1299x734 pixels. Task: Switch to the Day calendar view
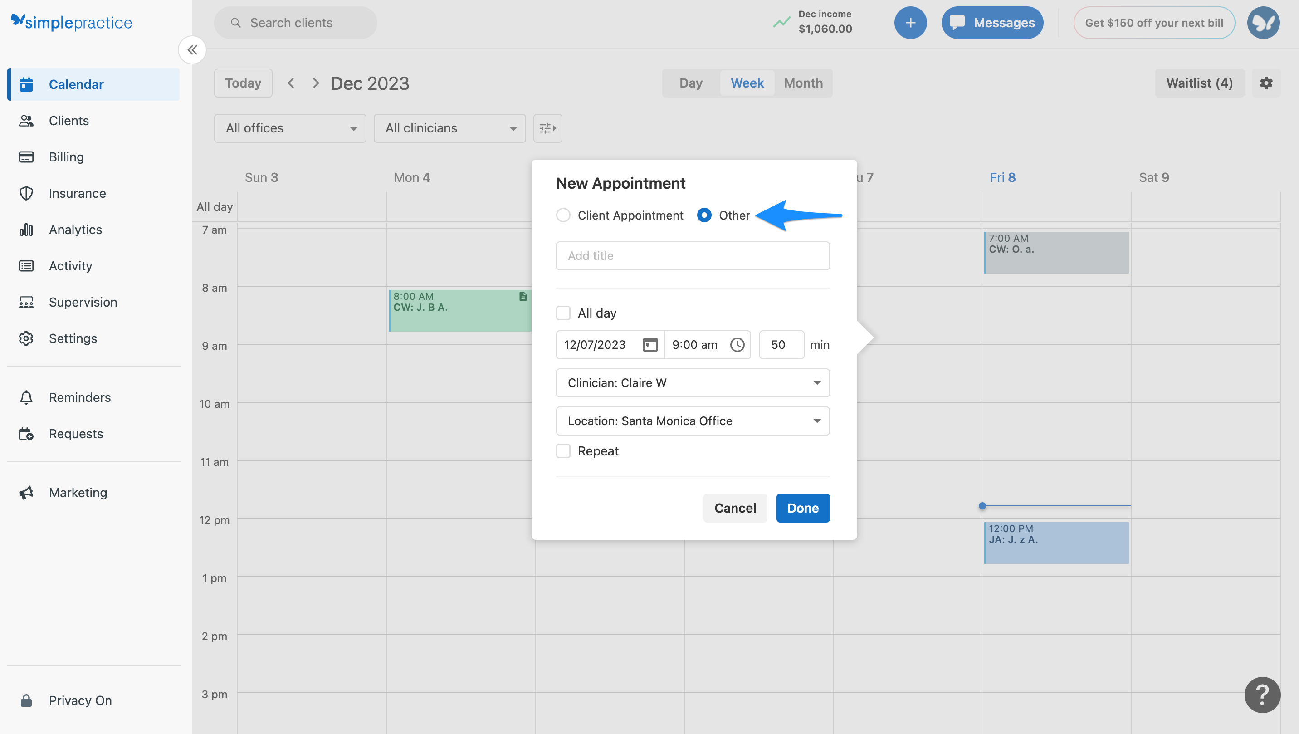click(x=690, y=83)
